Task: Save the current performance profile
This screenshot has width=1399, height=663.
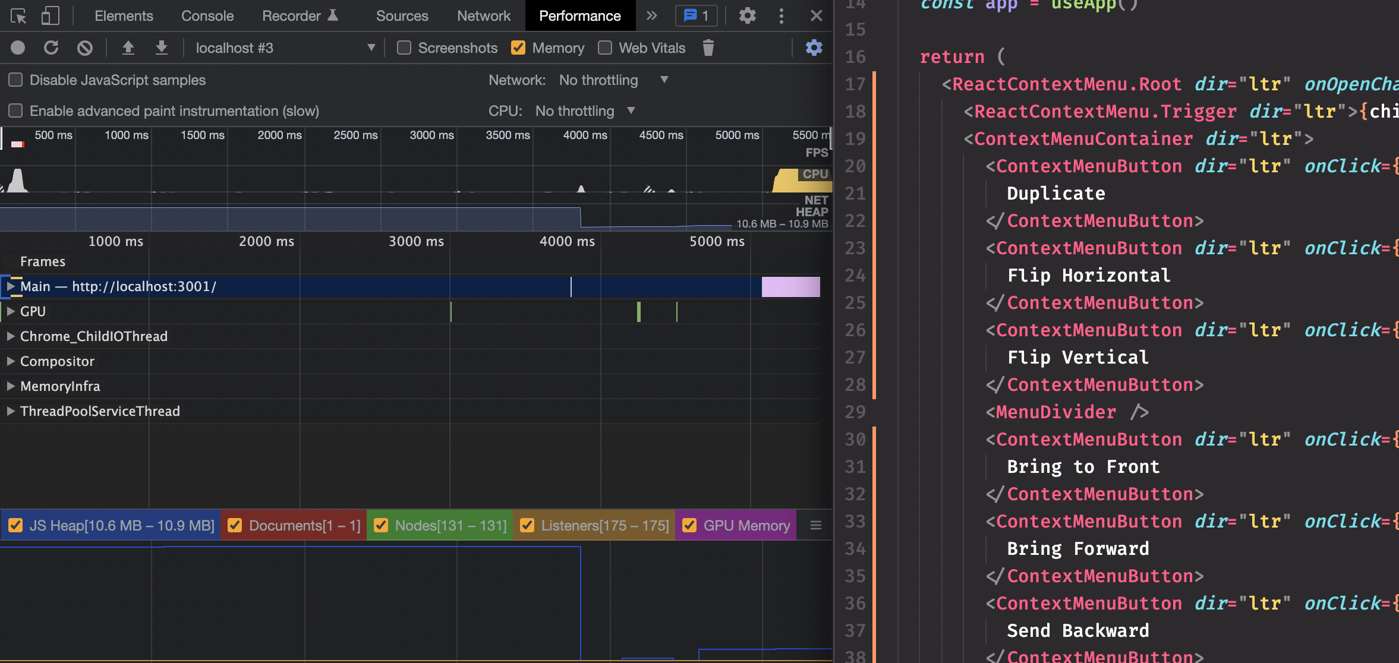Action: point(162,48)
